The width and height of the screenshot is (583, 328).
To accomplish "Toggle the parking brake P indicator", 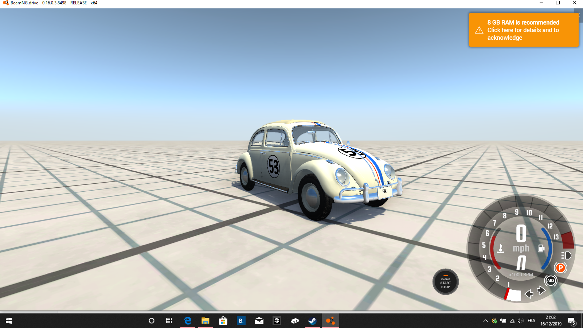I will (561, 268).
